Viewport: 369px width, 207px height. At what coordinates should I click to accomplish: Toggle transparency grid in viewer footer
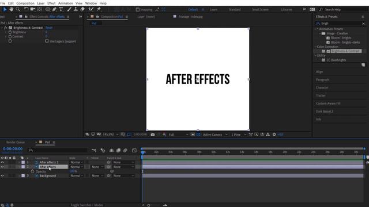[x=198, y=135]
